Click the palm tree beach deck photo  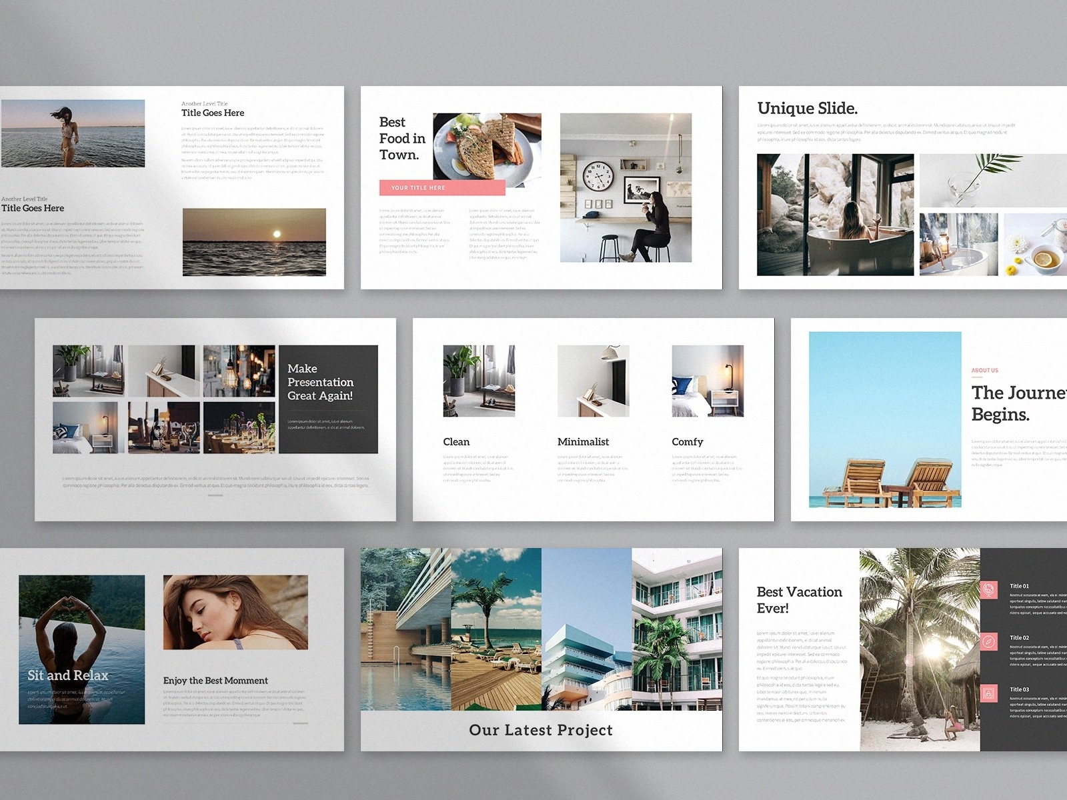pos(496,629)
